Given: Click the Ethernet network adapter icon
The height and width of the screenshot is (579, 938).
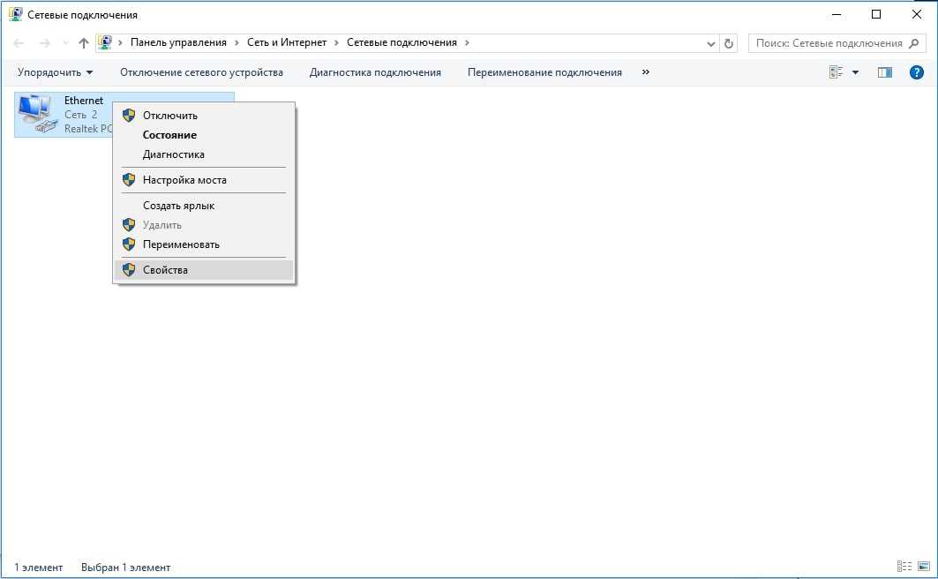Looking at the screenshot, I should pos(37,114).
